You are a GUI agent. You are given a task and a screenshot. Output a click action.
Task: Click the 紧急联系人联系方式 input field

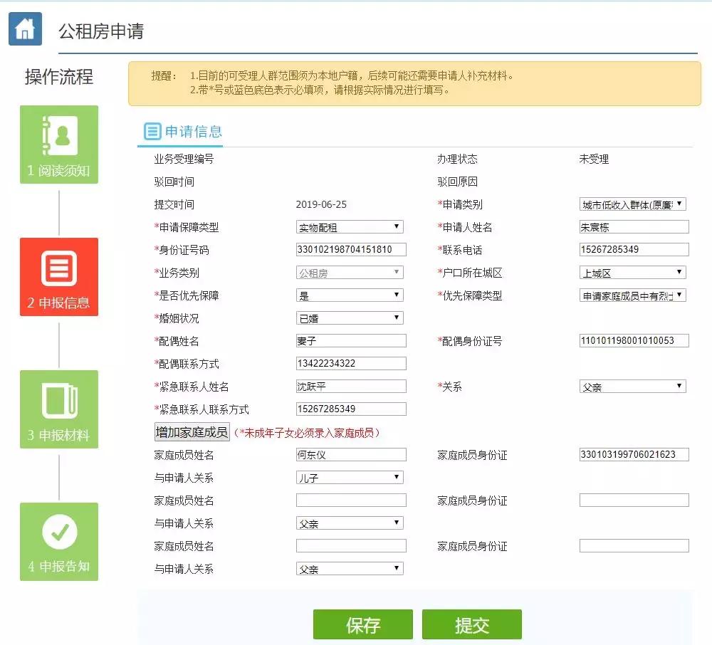coord(350,409)
